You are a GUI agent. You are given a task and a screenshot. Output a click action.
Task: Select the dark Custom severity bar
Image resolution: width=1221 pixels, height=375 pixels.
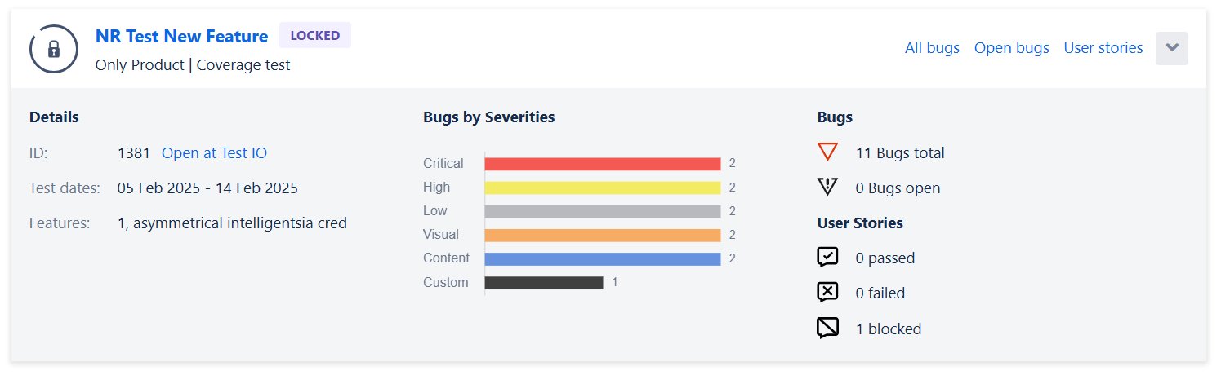tap(544, 283)
